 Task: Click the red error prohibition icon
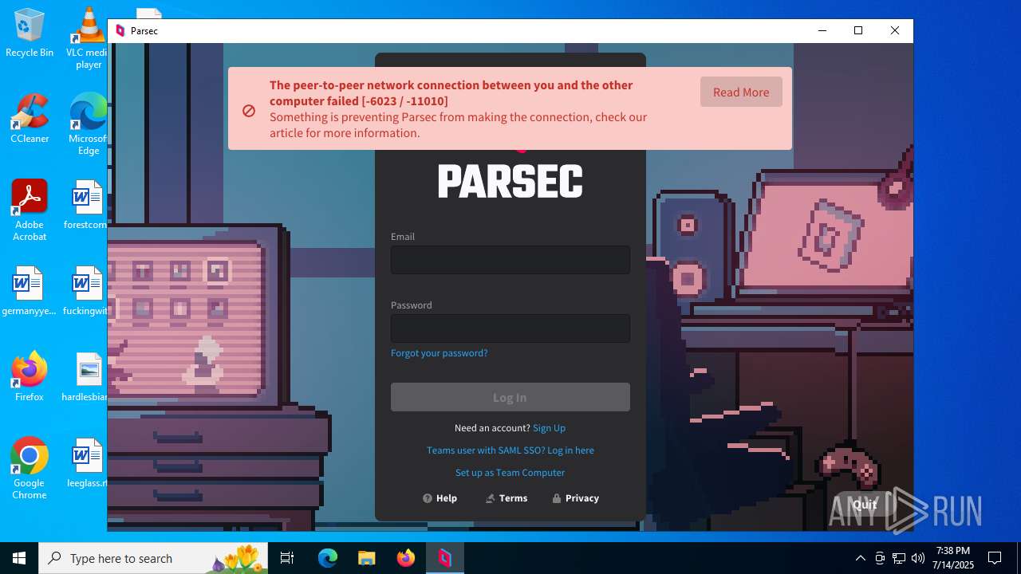[249, 111]
